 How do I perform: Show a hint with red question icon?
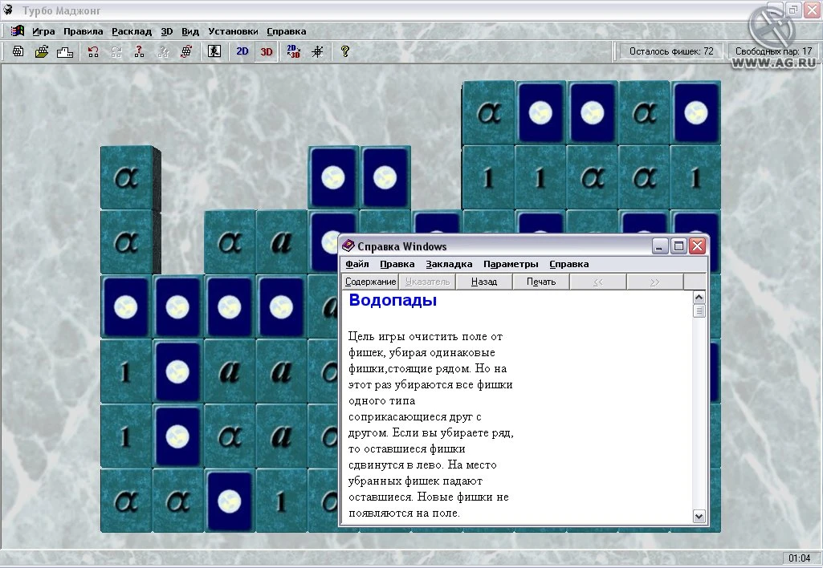(x=139, y=51)
